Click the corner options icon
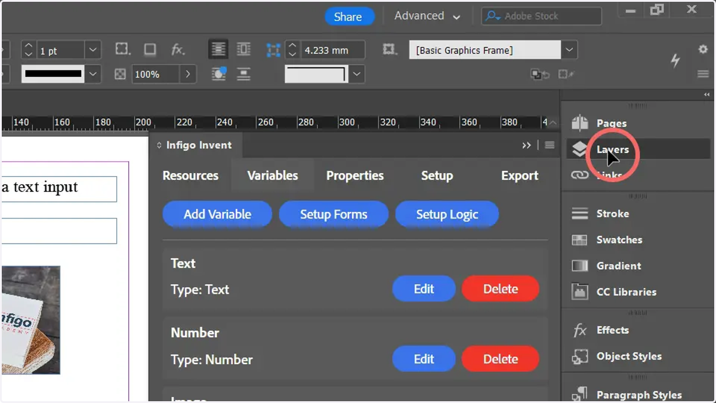This screenshot has width=716, height=403. coord(122,50)
